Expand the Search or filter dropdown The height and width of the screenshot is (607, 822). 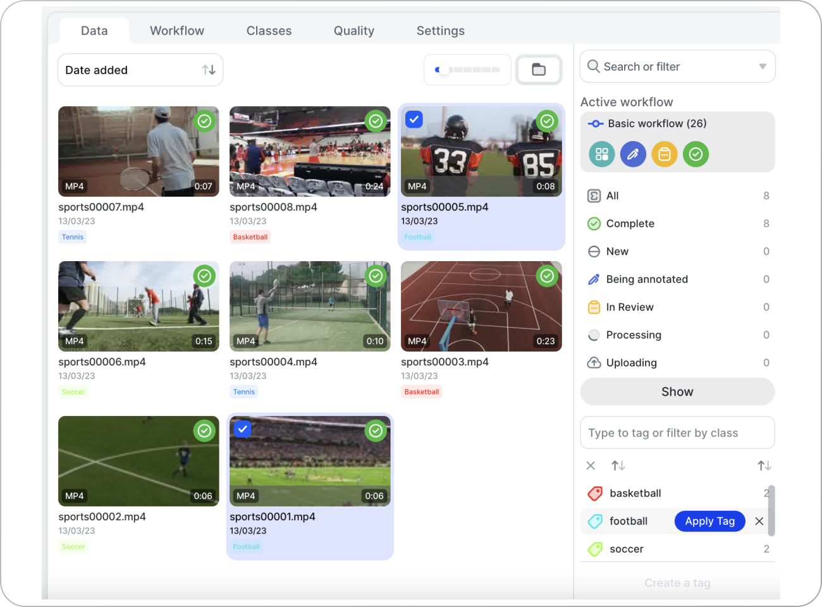[x=761, y=66]
